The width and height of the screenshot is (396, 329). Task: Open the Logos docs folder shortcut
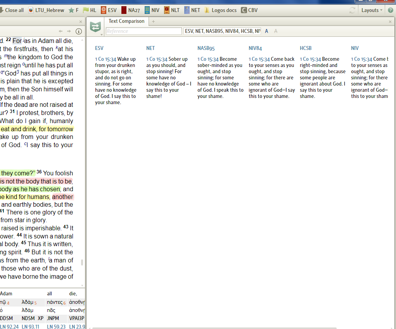[221, 10]
